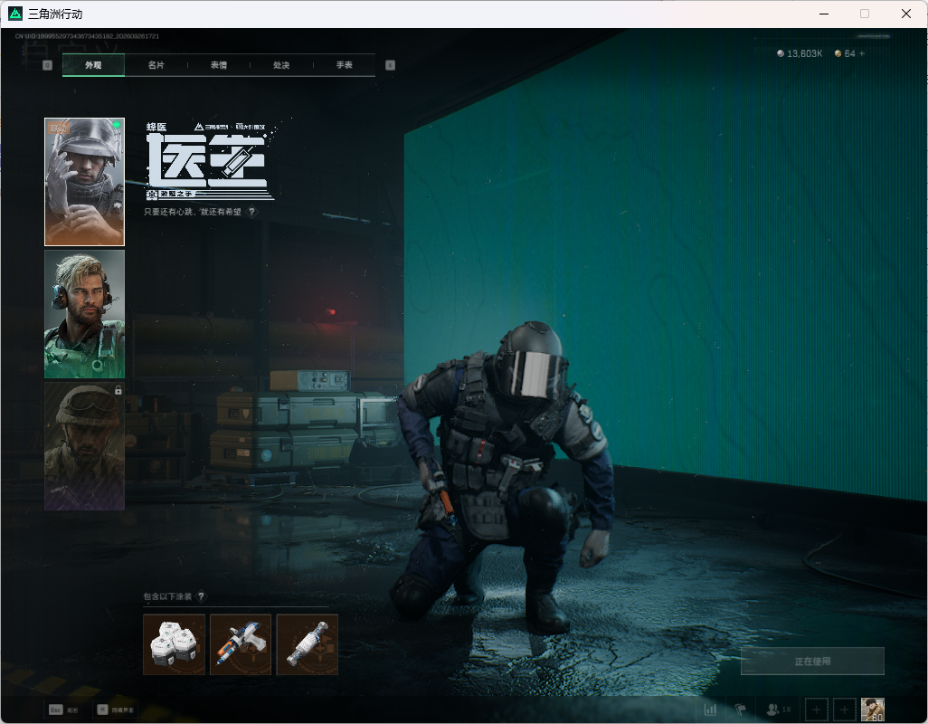Viewport: 928px width, 724px height.
Task: Add currency via plus beside 64
Action: pos(862,53)
